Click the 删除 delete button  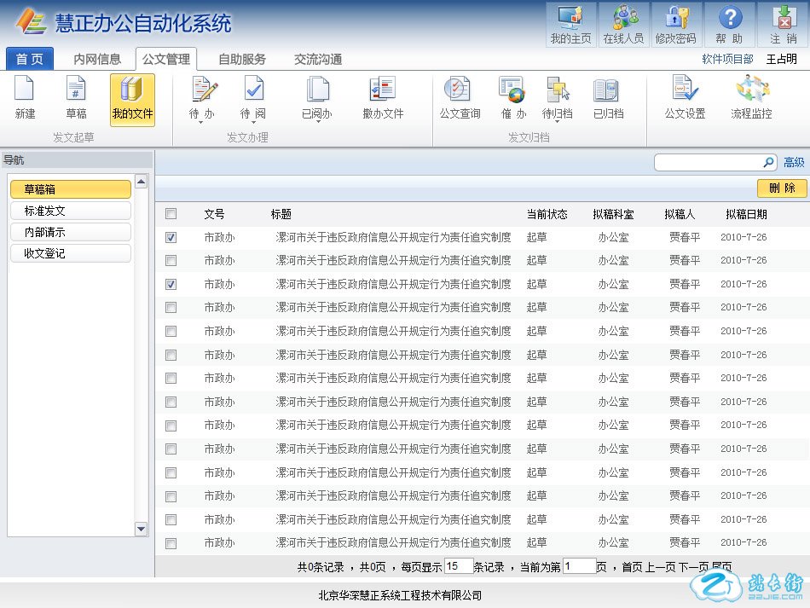tap(781, 188)
